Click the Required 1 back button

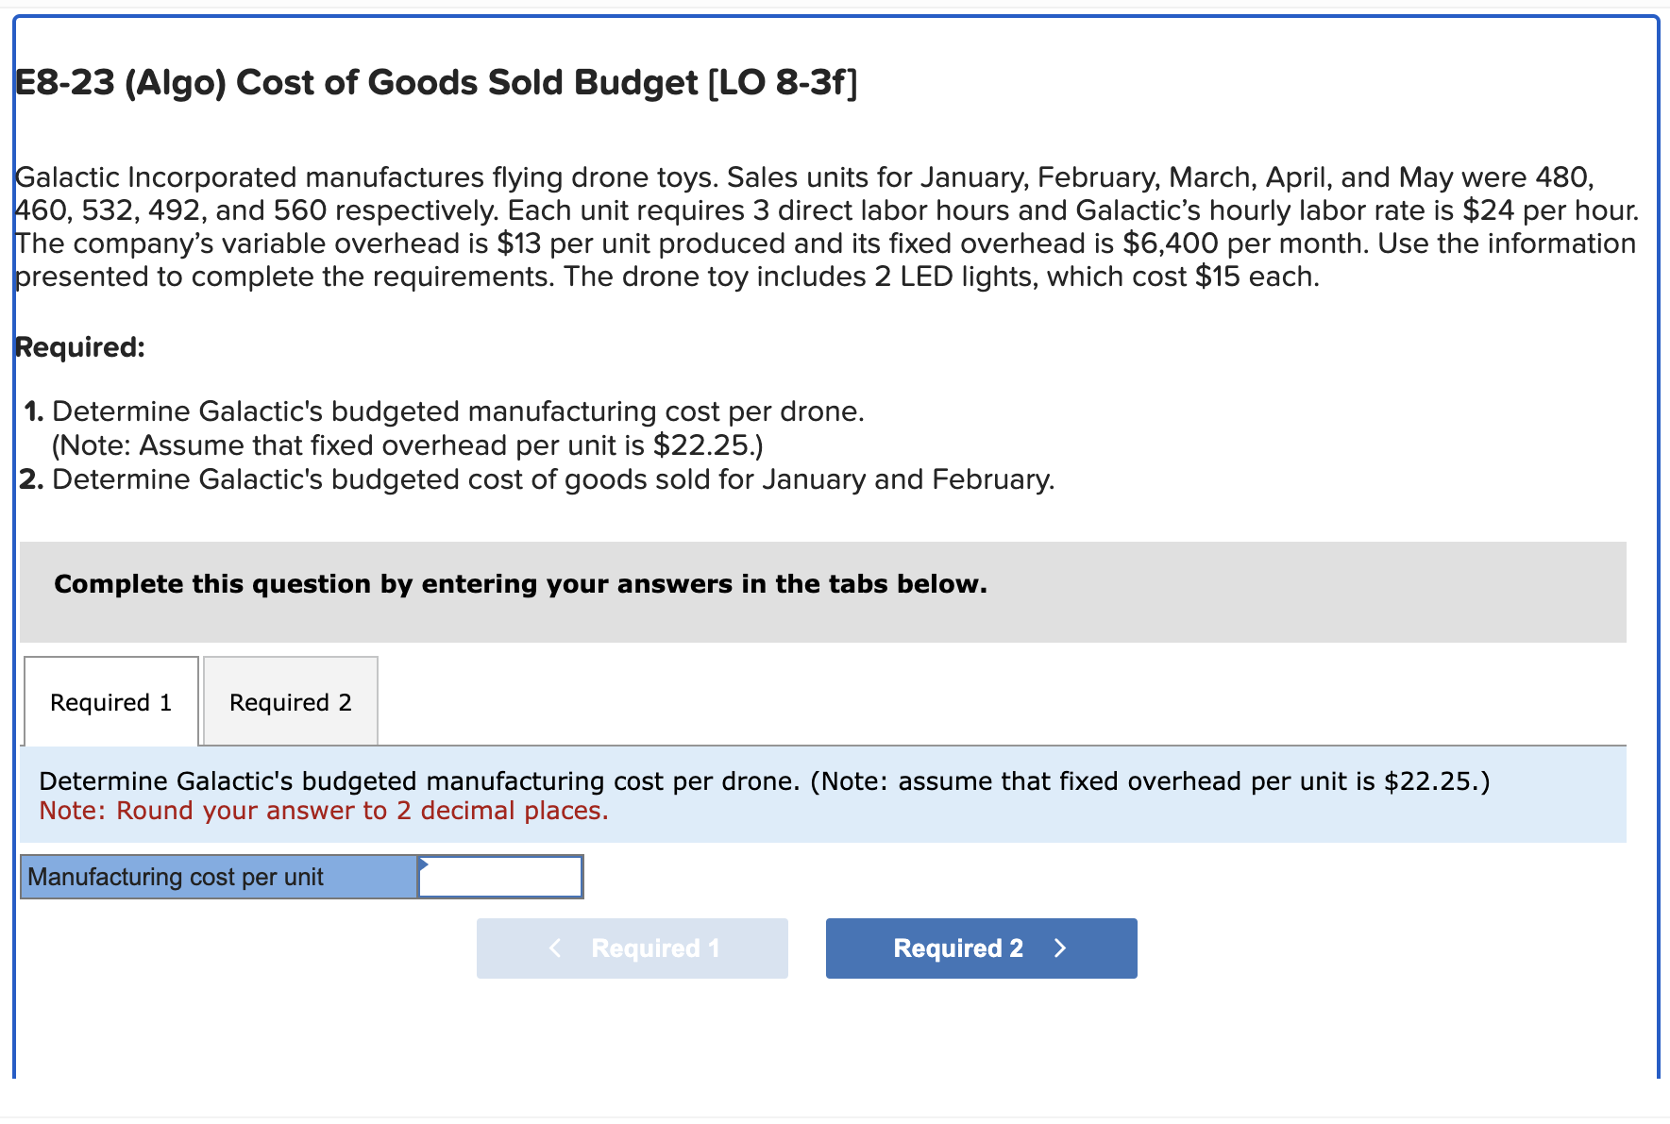(x=632, y=948)
